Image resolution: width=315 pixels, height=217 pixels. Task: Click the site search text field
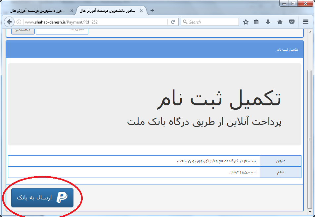pyautogui.click(x=62, y=31)
